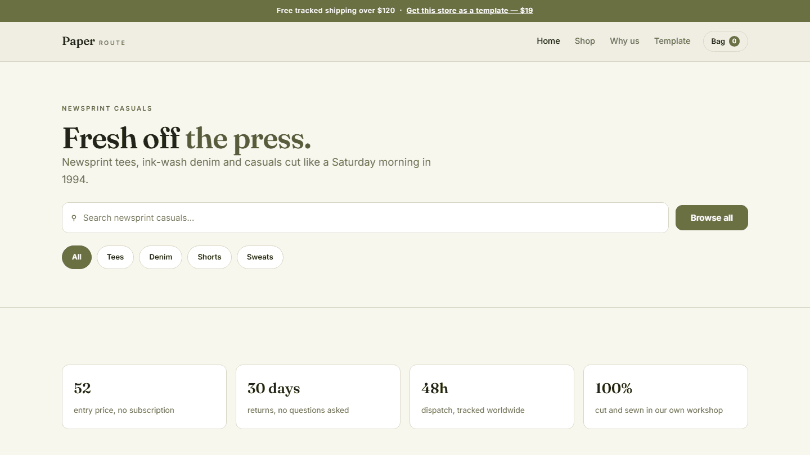Go to the Home nav item

point(548,41)
